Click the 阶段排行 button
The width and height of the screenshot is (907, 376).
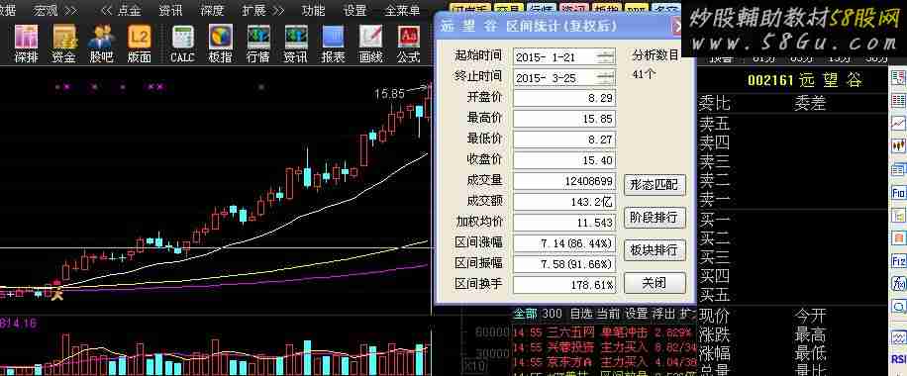click(x=655, y=218)
